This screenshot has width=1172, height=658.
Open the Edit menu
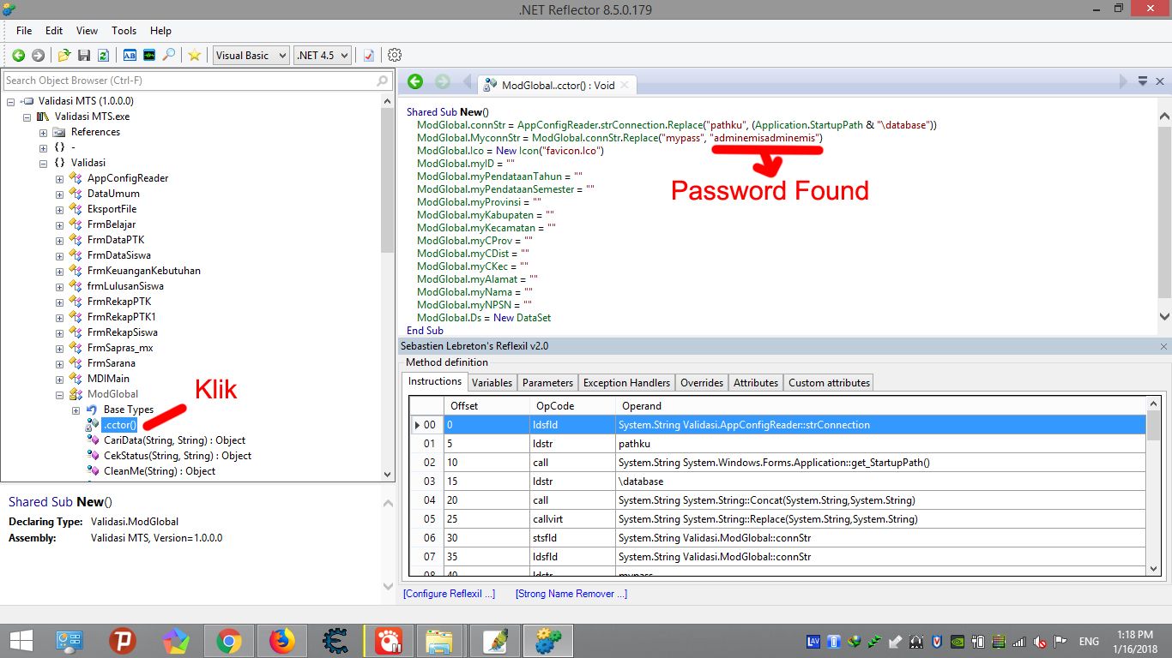[54, 30]
